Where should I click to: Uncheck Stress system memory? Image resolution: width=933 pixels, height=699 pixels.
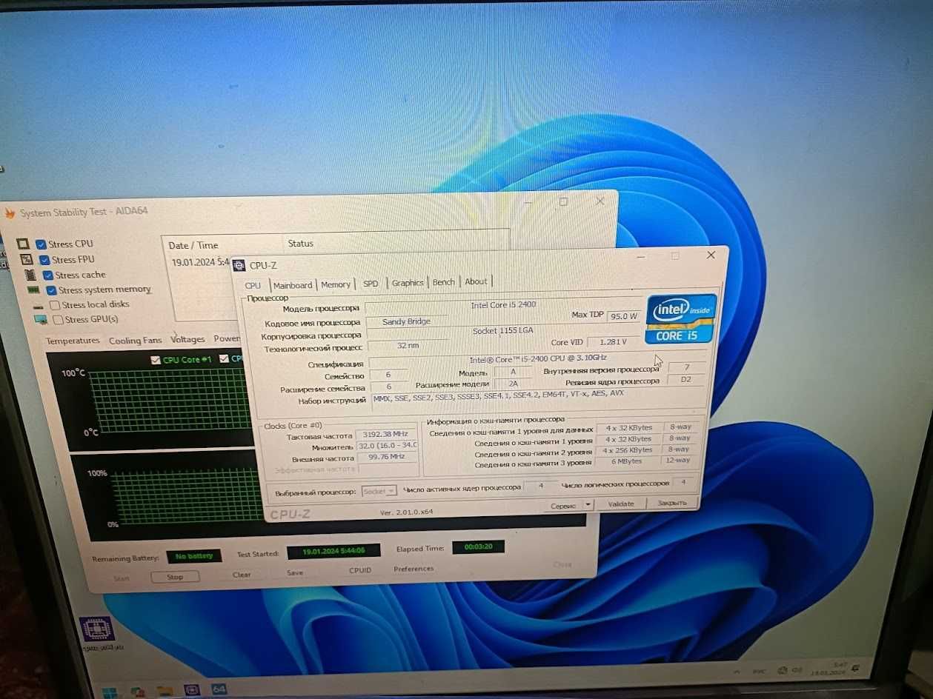point(51,290)
